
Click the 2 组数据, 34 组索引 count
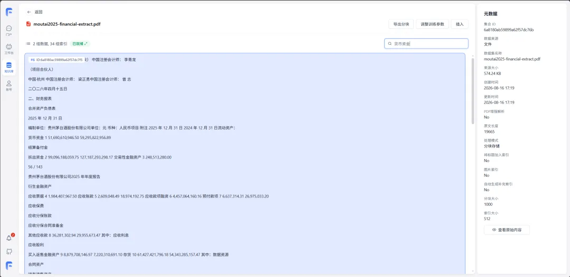click(x=50, y=44)
